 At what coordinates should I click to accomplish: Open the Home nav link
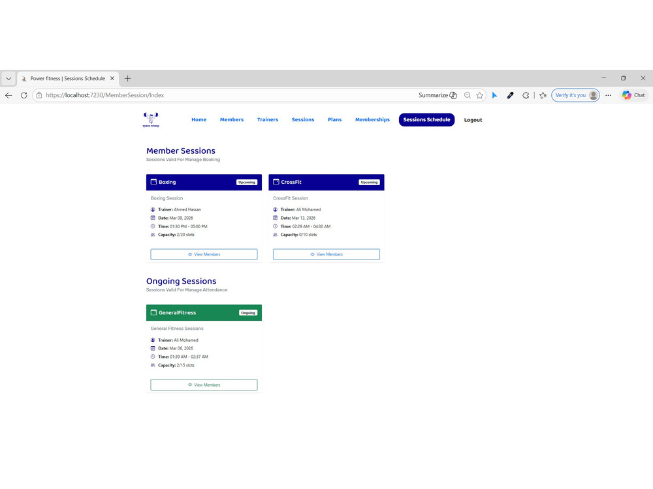pyautogui.click(x=199, y=120)
